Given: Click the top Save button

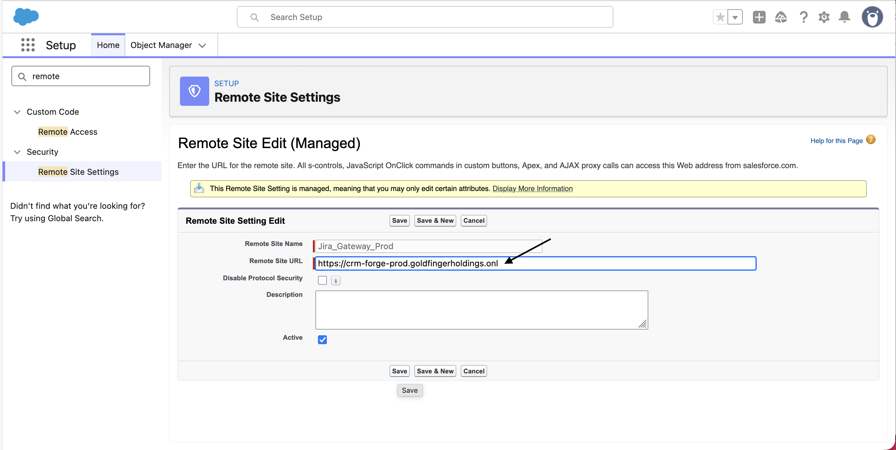Looking at the screenshot, I should [x=400, y=221].
